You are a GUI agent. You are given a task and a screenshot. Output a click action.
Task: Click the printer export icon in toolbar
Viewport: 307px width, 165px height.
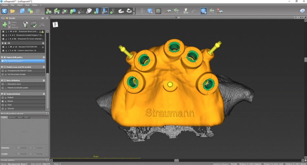[x=129, y=11]
